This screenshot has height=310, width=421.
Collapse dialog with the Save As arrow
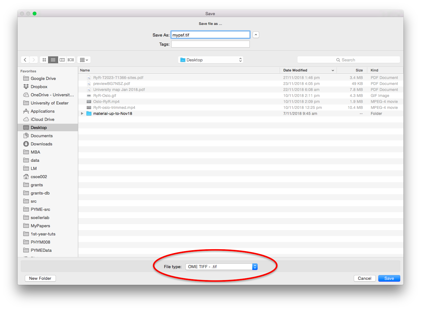(x=256, y=35)
